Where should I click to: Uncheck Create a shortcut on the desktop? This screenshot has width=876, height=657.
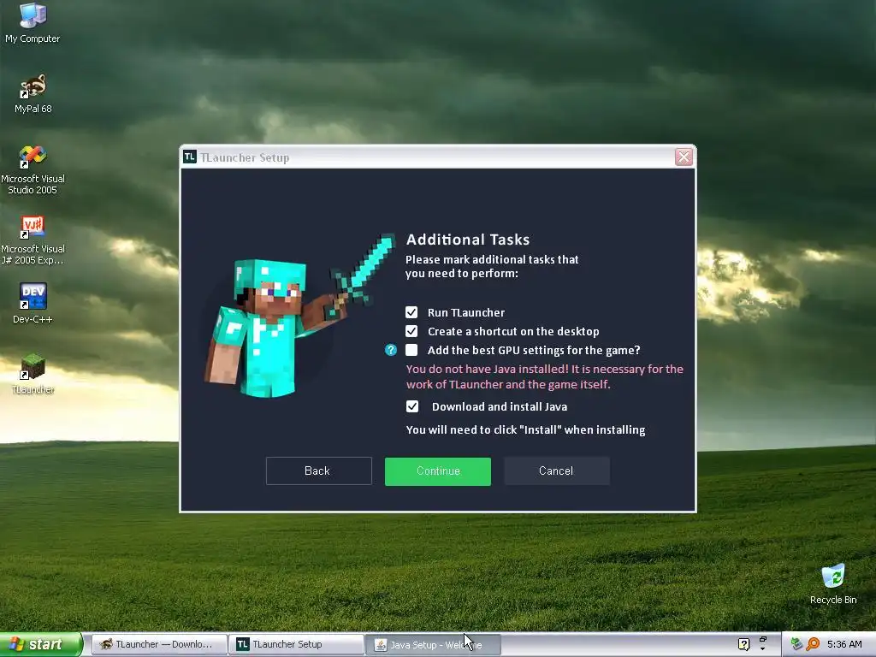[411, 331]
